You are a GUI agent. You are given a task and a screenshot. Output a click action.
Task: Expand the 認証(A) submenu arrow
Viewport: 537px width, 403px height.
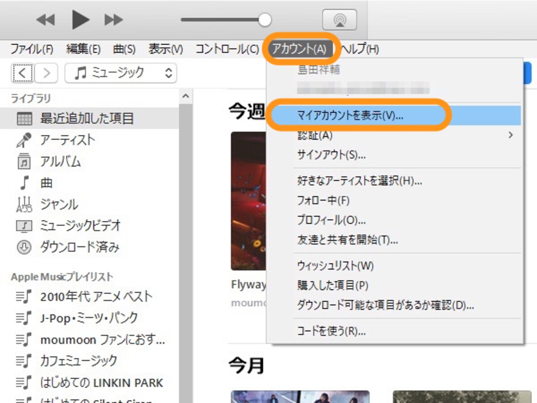[x=511, y=135]
